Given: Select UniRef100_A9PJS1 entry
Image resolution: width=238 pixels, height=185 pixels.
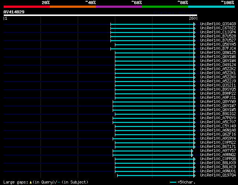Looking at the screenshot, I should click(x=218, y=97).
